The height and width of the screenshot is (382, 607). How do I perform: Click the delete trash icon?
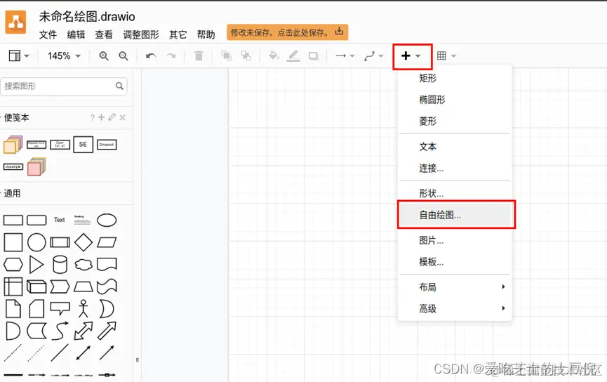pyautogui.click(x=199, y=55)
